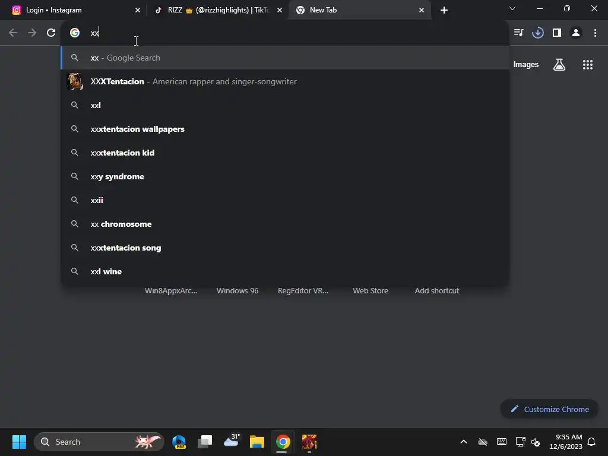Open Search Labs flask icon
The image size is (608, 456).
[x=559, y=65]
